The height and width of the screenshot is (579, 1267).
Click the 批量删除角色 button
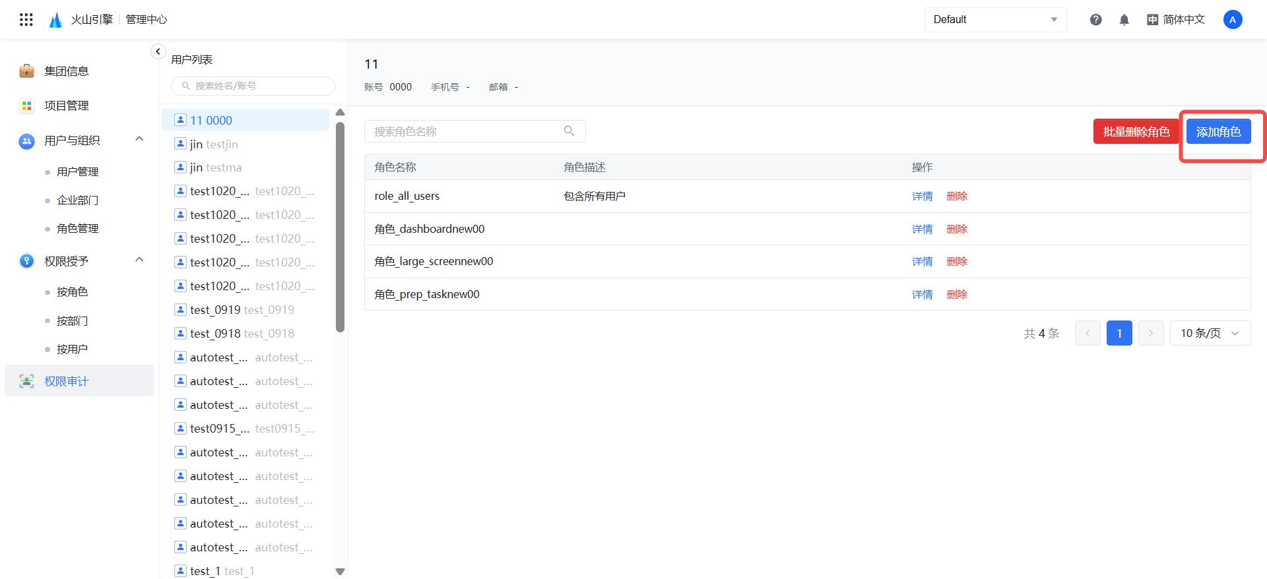tap(1136, 132)
